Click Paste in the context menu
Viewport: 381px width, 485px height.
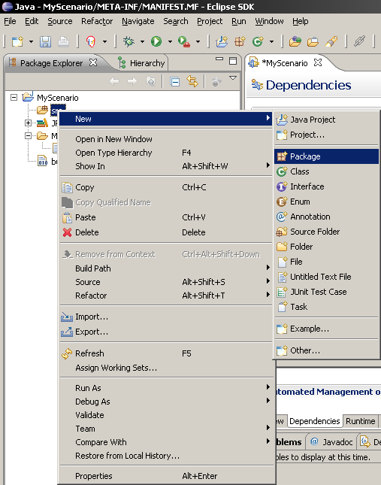point(166,217)
